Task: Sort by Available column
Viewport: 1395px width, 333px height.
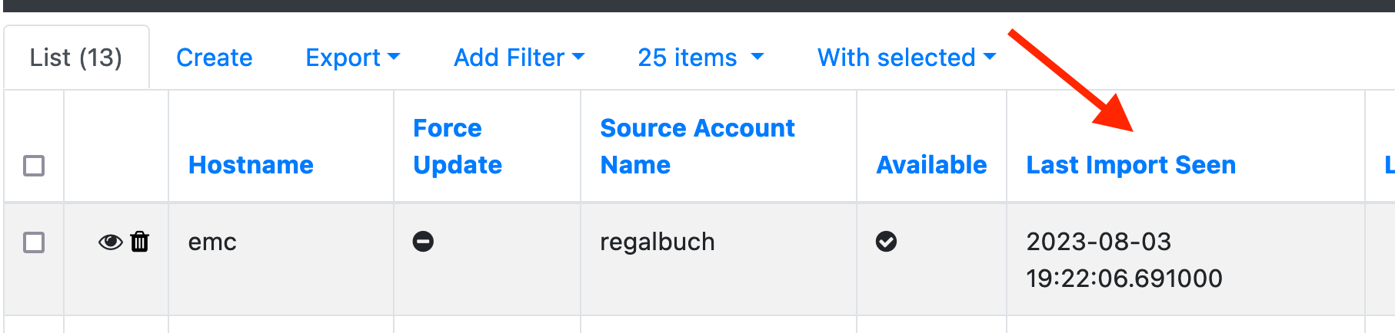Action: 931,165
